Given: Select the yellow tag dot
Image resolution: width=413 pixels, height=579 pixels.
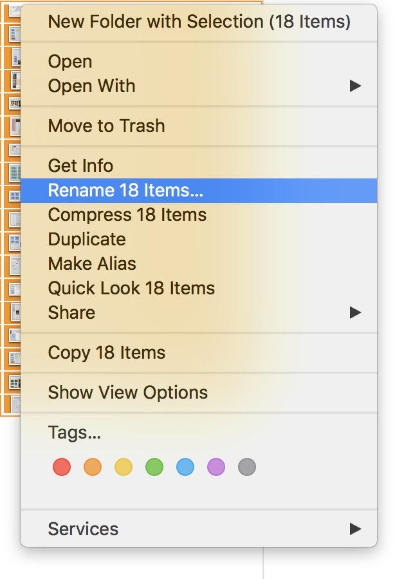Looking at the screenshot, I should (x=124, y=467).
